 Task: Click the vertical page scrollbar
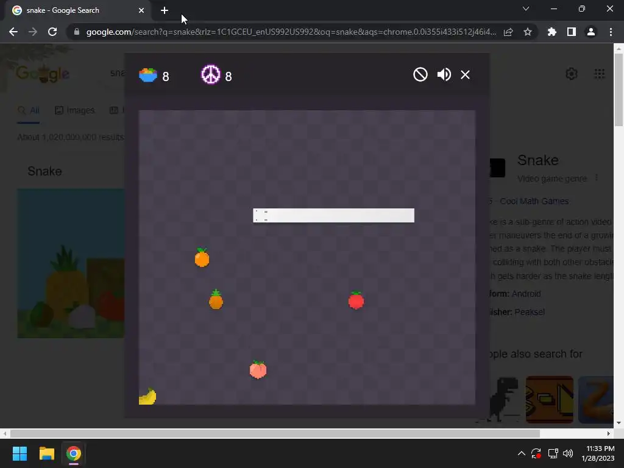click(x=619, y=90)
